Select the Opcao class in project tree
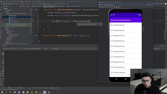Image resolution: width=167 pixels, height=94 pixels. (12, 19)
